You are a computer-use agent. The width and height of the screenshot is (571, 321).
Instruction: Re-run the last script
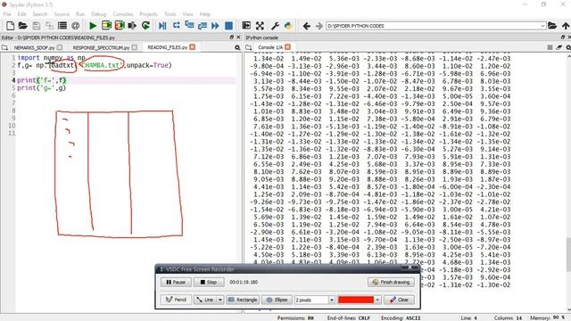(x=145, y=26)
